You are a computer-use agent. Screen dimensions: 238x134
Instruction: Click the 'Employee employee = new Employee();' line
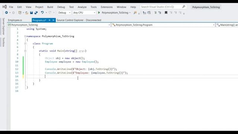point(72,62)
